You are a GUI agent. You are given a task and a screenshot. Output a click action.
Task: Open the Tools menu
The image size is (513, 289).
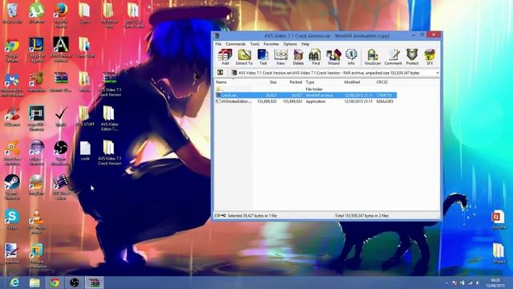(255, 44)
